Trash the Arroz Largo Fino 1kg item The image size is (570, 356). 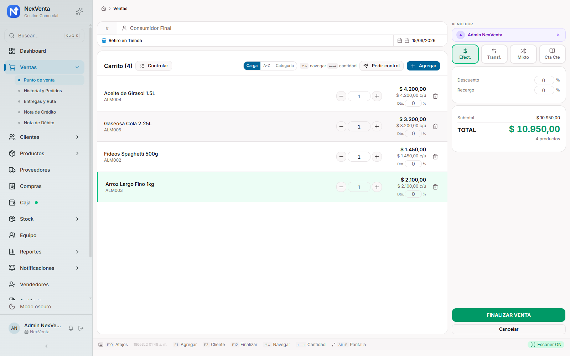tap(435, 187)
